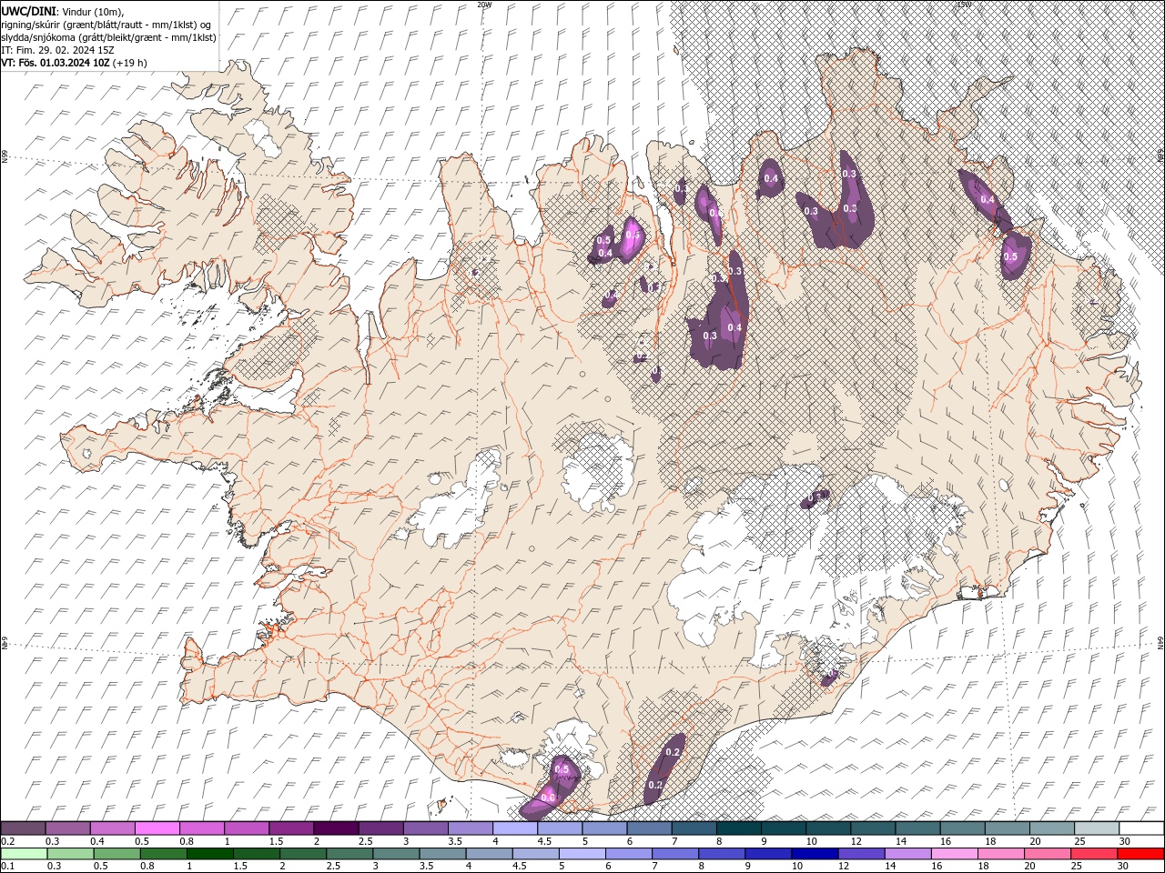Pick the 1.5 swatch in upper snow scale
Image resolution: width=1165 pixels, height=873 pixels.
click(290, 828)
